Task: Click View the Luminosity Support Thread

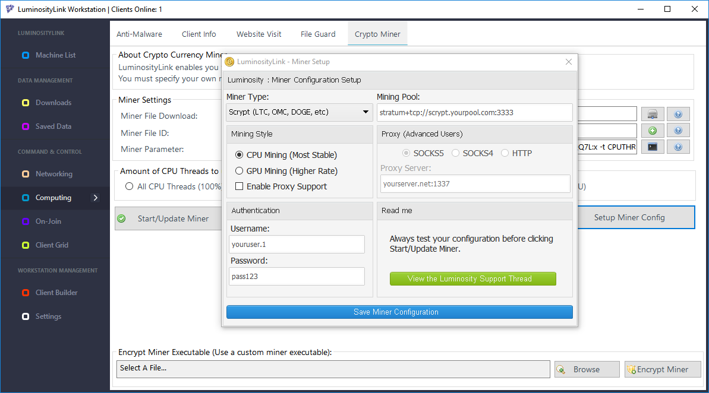Action: pos(473,278)
